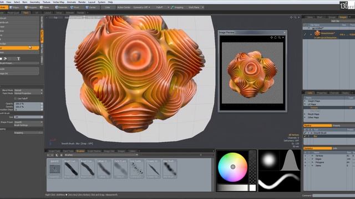Switch to Materials selection mode
The height and width of the screenshot is (199, 355).
[x=61, y=7]
